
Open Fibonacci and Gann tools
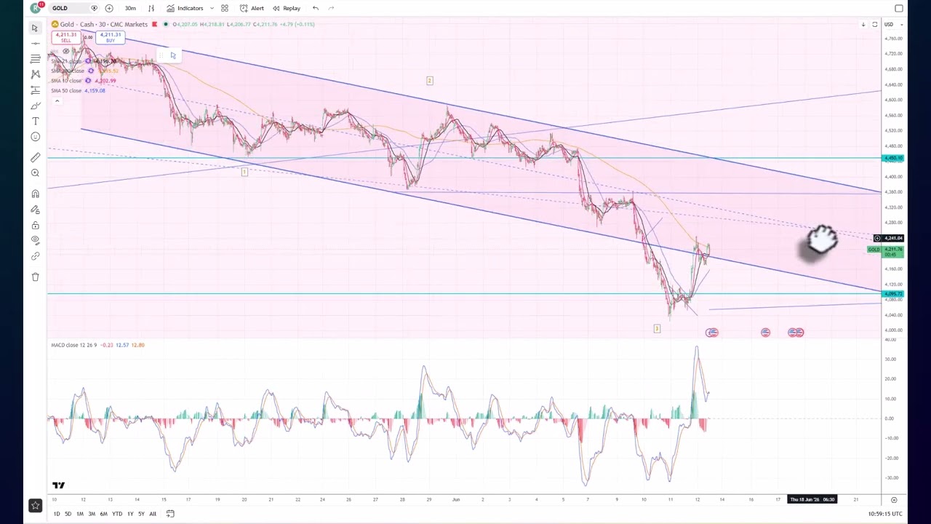pyautogui.click(x=35, y=59)
